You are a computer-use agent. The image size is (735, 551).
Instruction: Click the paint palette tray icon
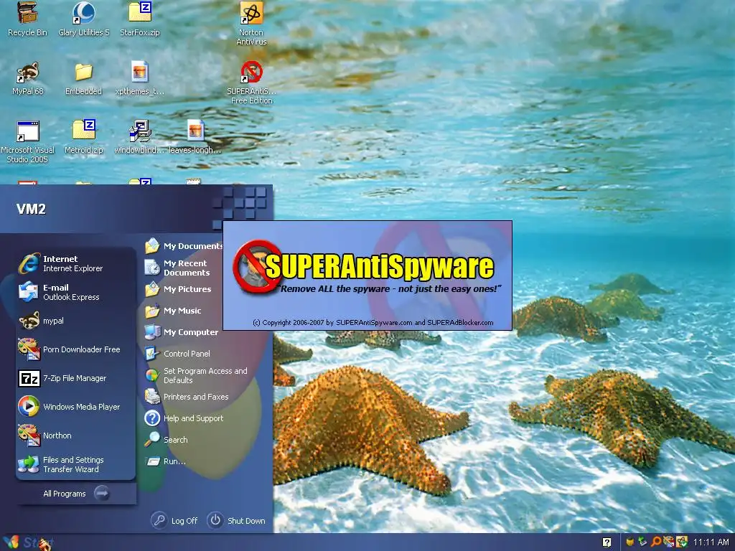669,542
